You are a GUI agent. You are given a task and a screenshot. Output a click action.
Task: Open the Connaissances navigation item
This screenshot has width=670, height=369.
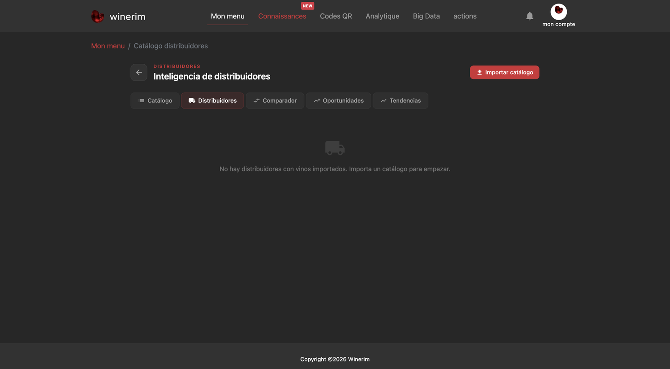[x=282, y=16]
